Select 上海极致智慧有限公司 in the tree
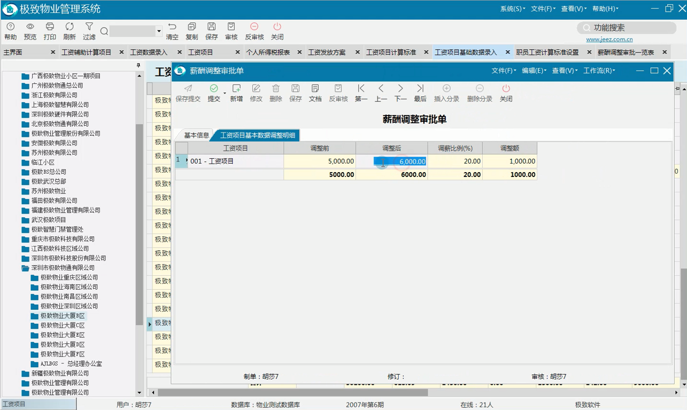The width and height of the screenshot is (687, 410). point(60,105)
